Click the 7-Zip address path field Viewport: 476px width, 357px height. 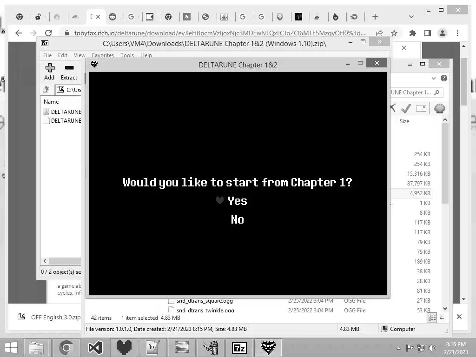69,90
